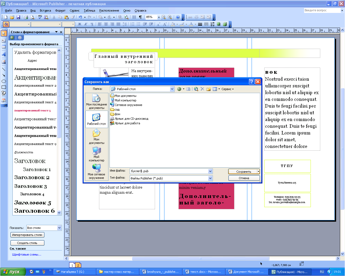This screenshot has height=276, width=345.
Task: Switch to текст.docx taskbar window
Action: point(203,272)
